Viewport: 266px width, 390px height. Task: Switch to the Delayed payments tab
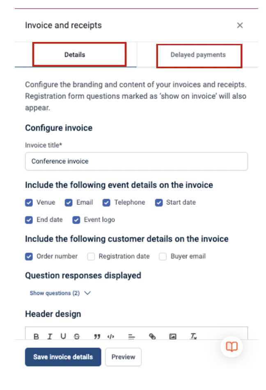[x=199, y=54]
